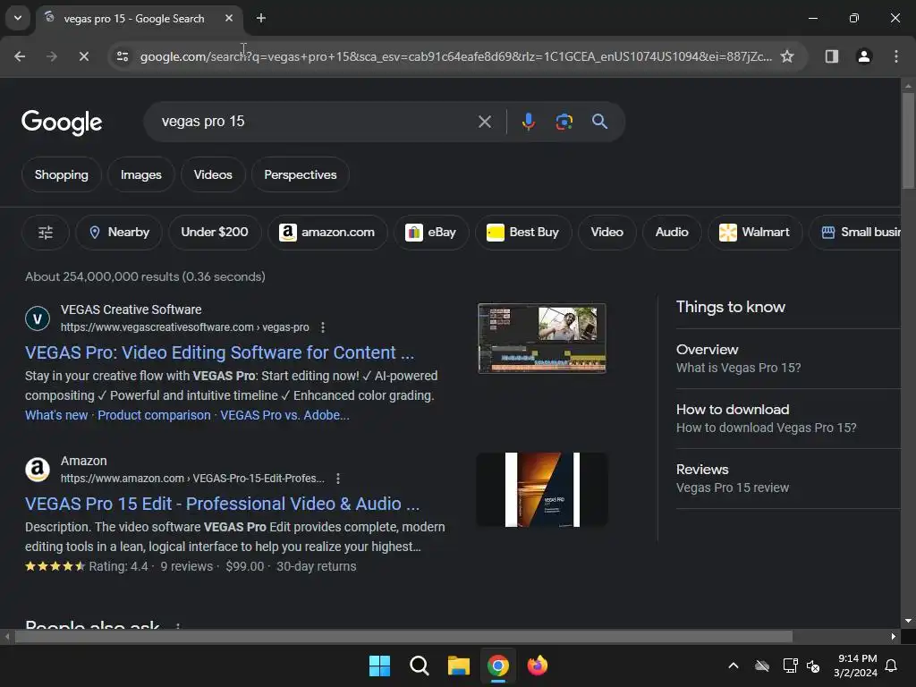Filter results by eBay chip
The height and width of the screenshot is (687, 916).
[431, 233]
